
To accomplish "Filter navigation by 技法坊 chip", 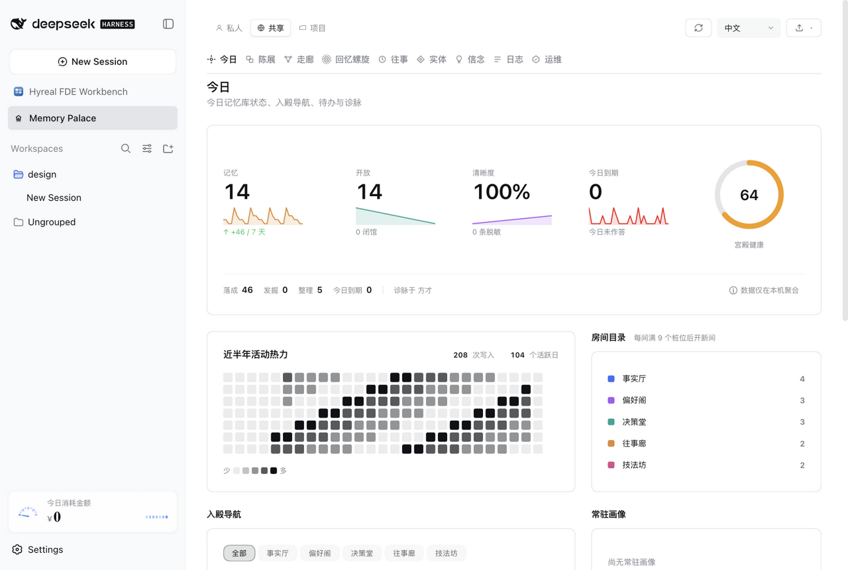I will [446, 553].
